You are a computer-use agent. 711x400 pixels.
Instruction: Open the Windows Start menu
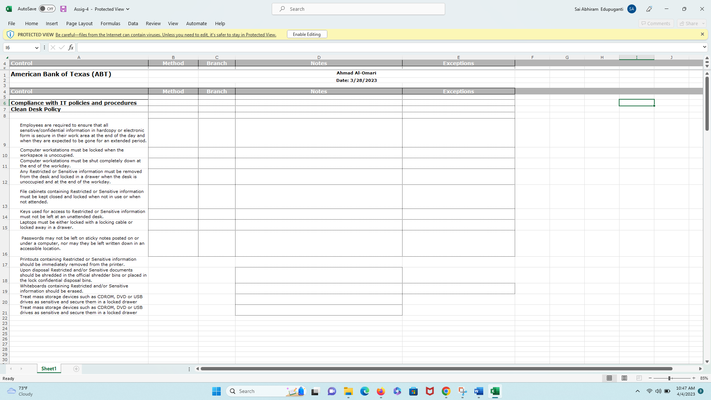(216, 391)
